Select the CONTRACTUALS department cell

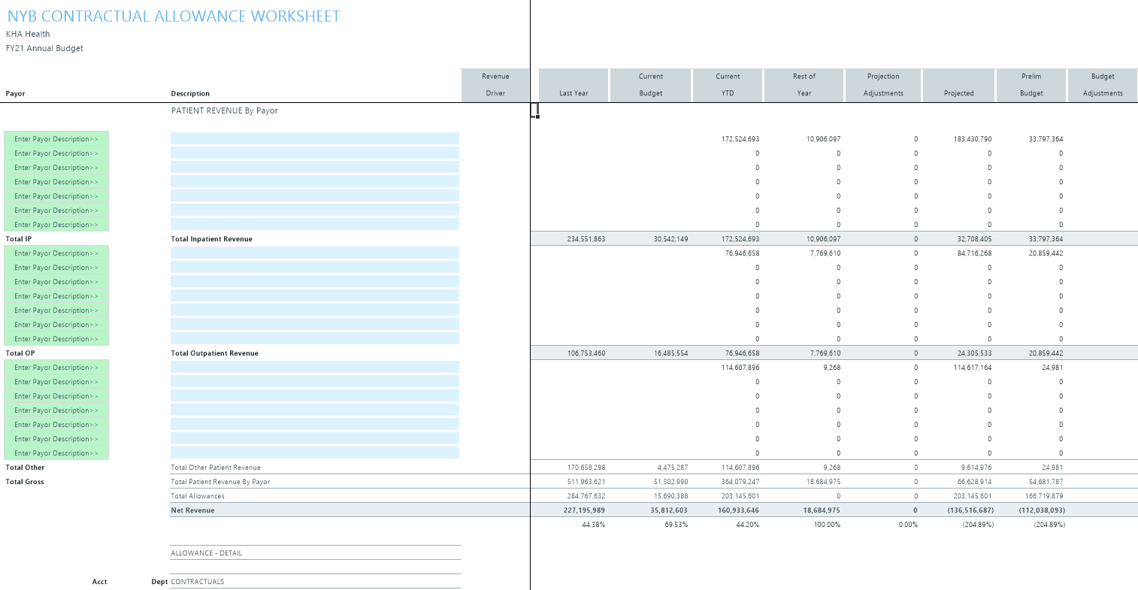(198, 582)
